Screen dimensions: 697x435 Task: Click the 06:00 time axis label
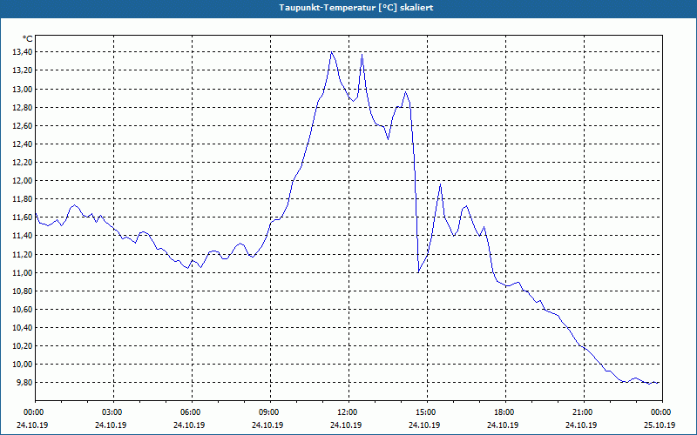(x=189, y=412)
